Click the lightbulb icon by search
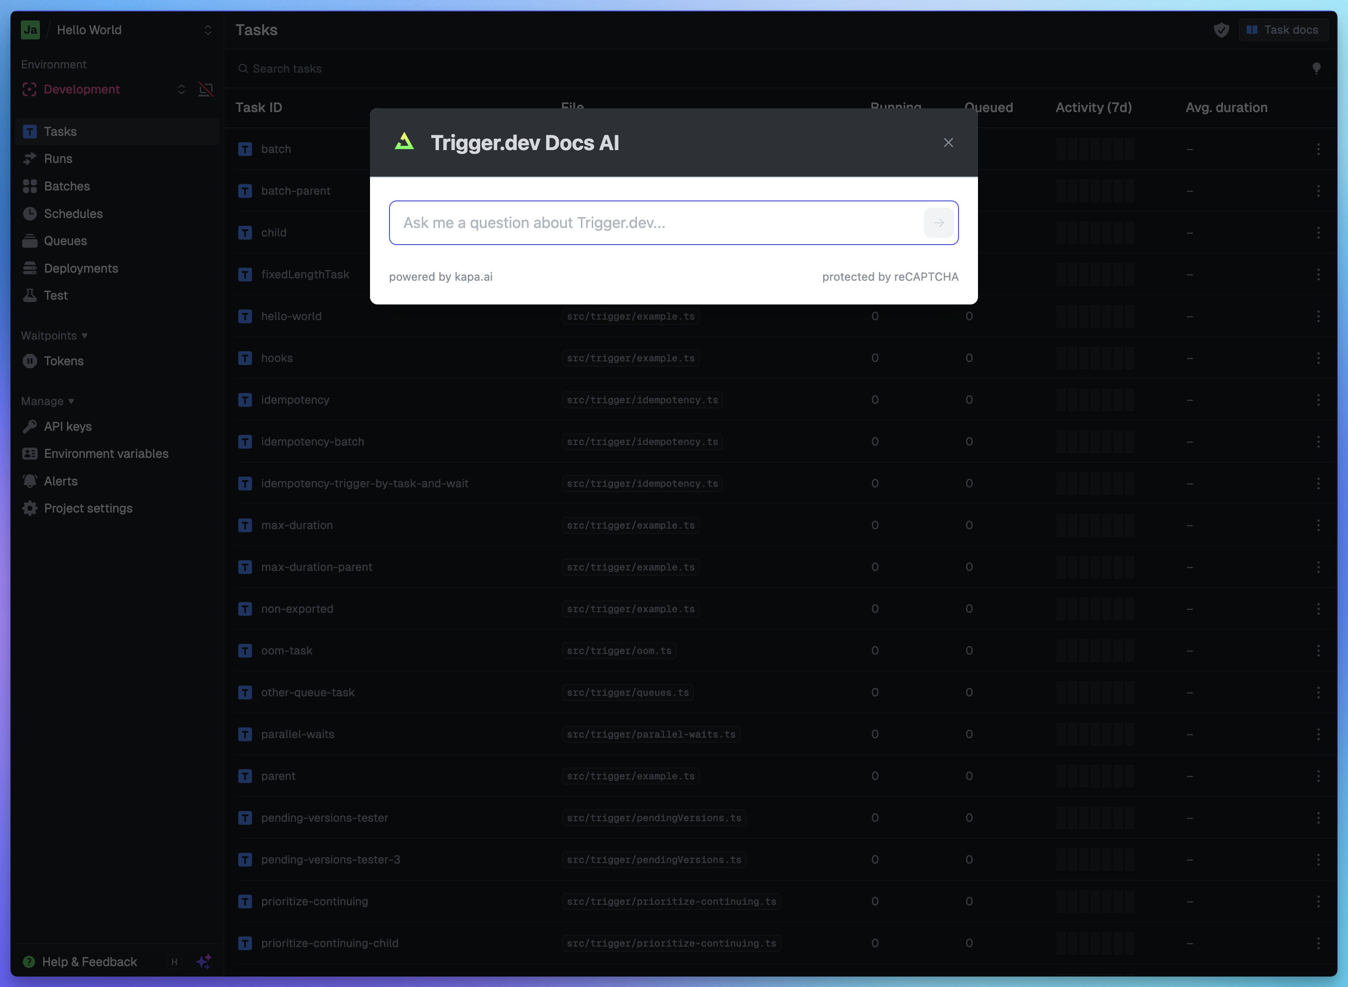1348x987 pixels. (x=1316, y=69)
